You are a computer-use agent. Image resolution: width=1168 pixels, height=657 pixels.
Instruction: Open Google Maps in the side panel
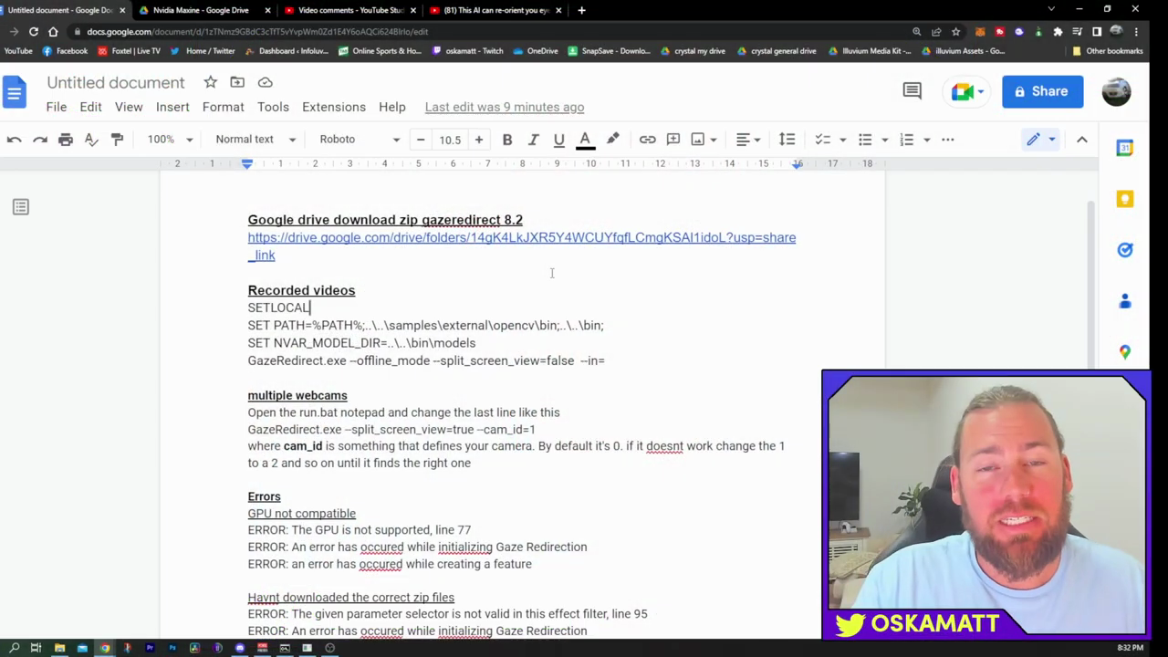1125,352
